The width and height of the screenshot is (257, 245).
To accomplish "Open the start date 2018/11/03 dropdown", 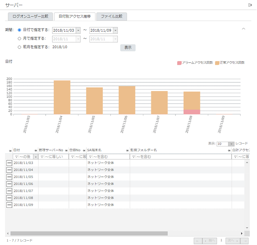I will coord(78,30).
